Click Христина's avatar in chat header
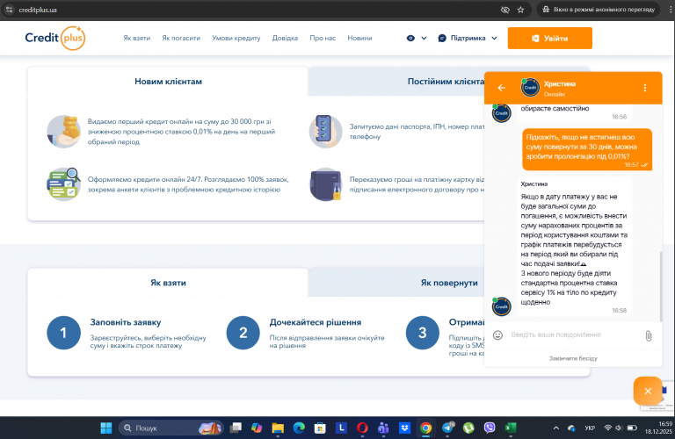Viewport: 675px width, 439px height. pyautogui.click(x=530, y=88)
